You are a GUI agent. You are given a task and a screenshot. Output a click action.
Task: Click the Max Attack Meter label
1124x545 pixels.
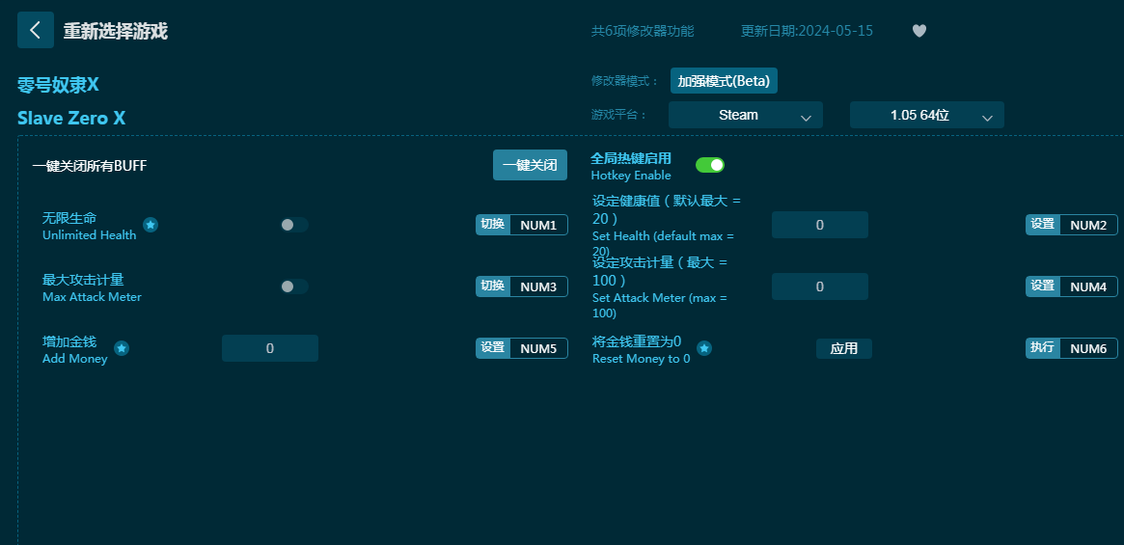click(x=92, y=297)
